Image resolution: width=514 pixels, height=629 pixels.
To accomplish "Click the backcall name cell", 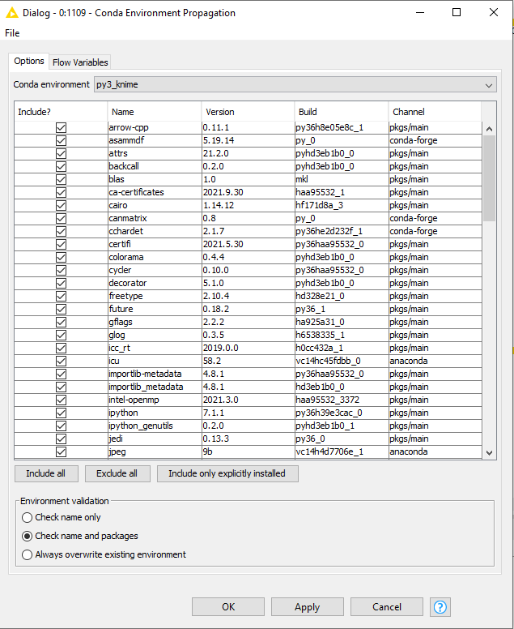I will tap(155, 166).
